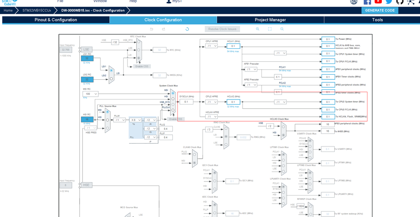Viewport: 420px width, 217px height.
Task: Click the HSE input frequency 8 field
Action: 66,185
